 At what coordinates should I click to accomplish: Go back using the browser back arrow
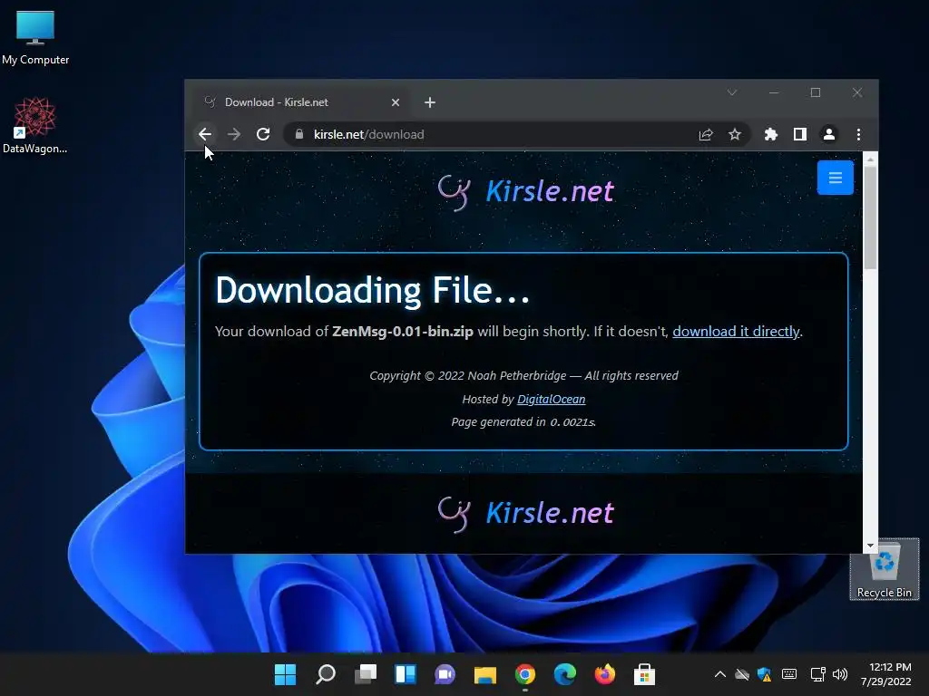click(205, 134)
